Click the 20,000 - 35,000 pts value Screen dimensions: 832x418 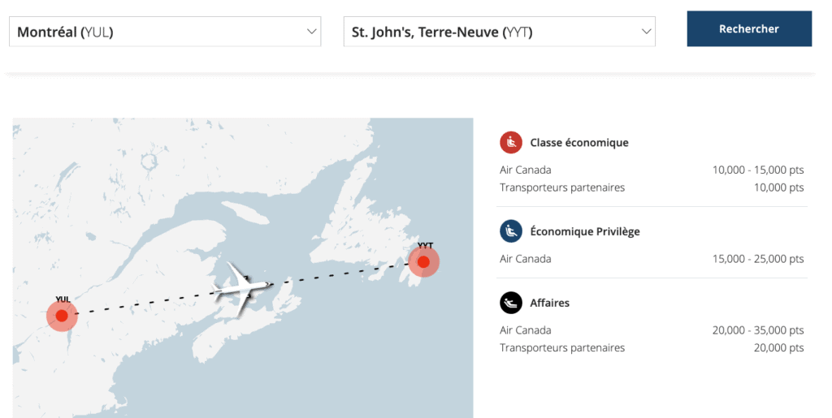[757, 330]
